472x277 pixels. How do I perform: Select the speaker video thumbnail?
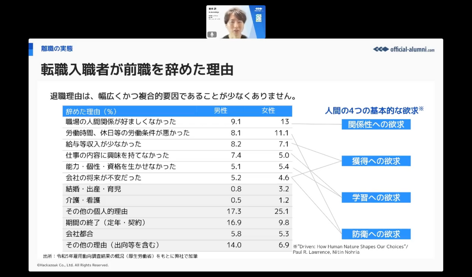point(236,22)
